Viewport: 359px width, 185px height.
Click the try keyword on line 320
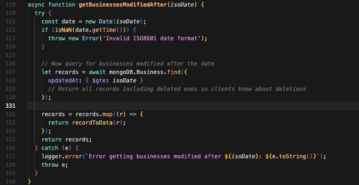[39, 13]
